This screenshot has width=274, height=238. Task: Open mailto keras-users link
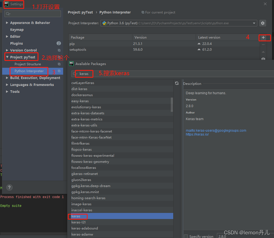point(216,131)
